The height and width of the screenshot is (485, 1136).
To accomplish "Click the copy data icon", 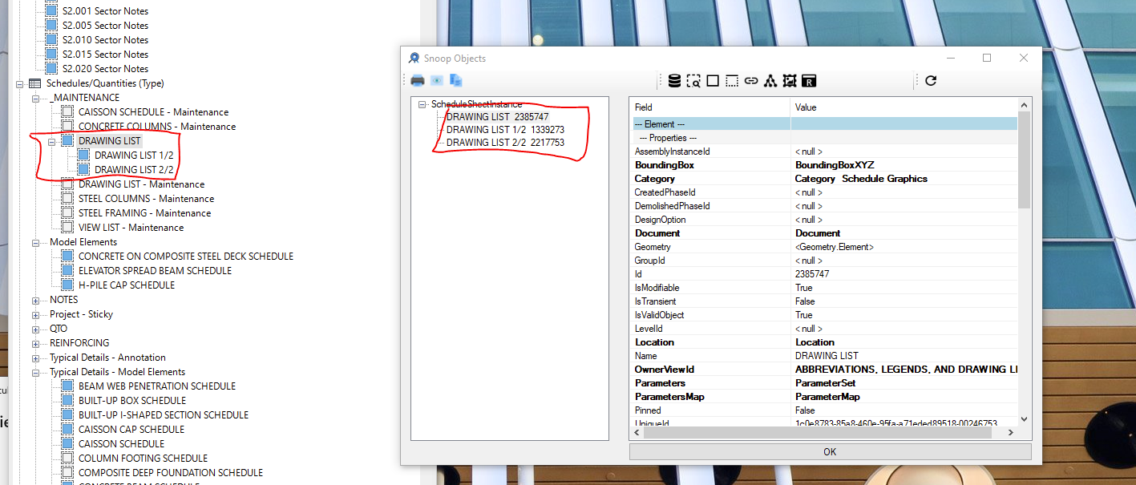I will coord(455,80).
